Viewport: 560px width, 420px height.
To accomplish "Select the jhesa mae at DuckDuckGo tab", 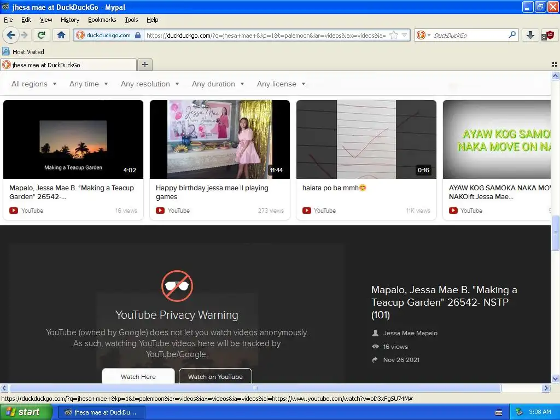I will coord(68,65).
